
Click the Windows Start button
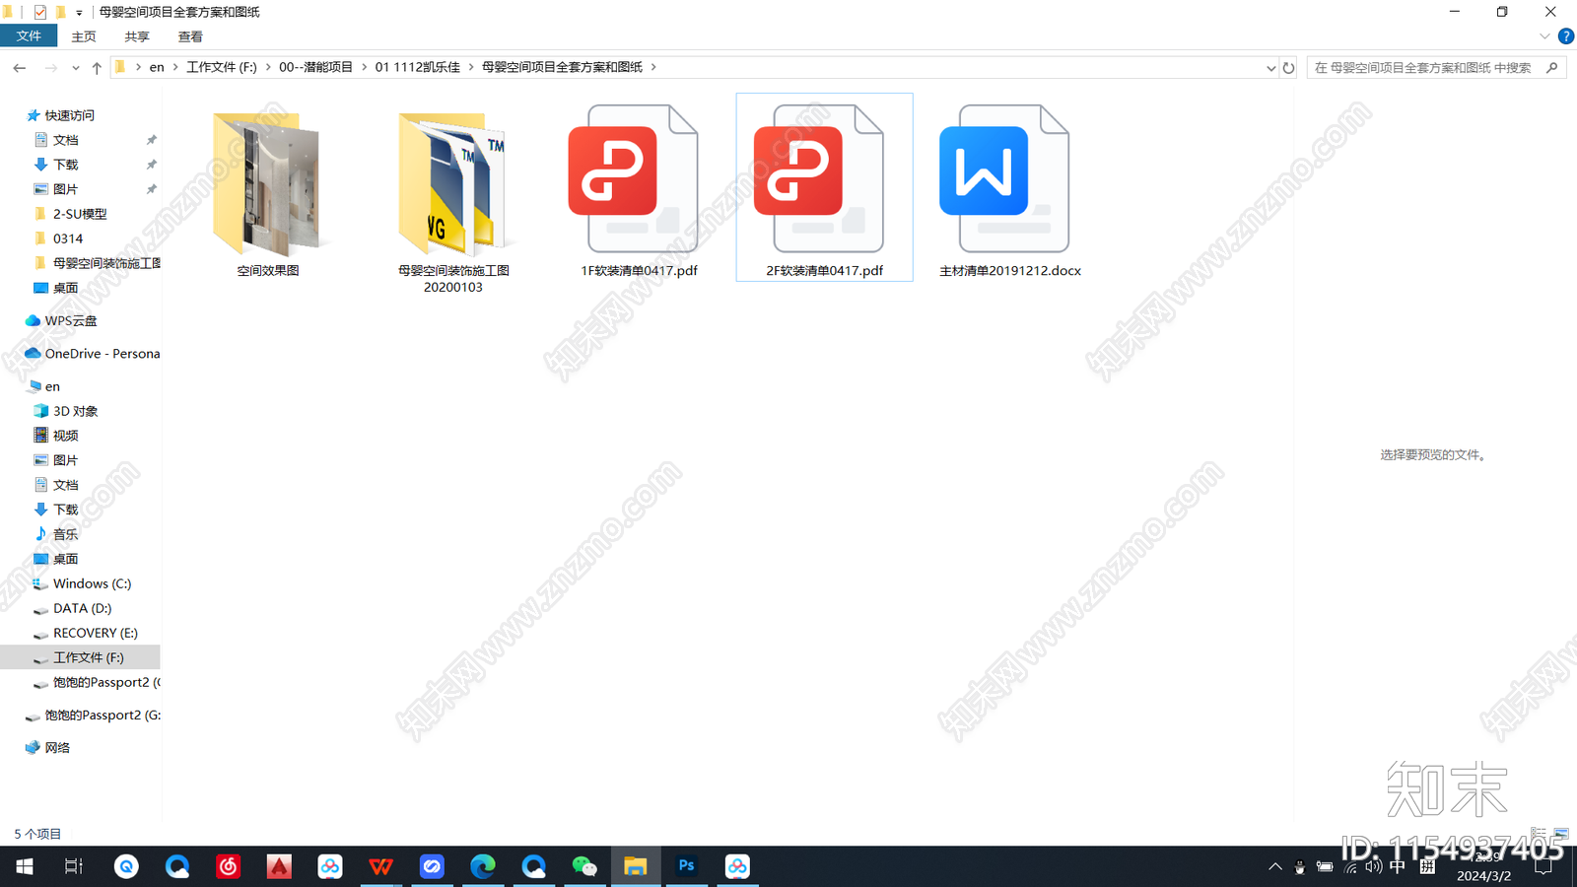click(x=25, y=866)
